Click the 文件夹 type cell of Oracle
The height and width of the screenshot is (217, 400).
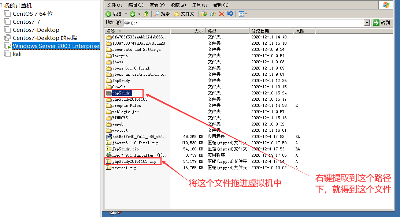click(x=214, y=87)
